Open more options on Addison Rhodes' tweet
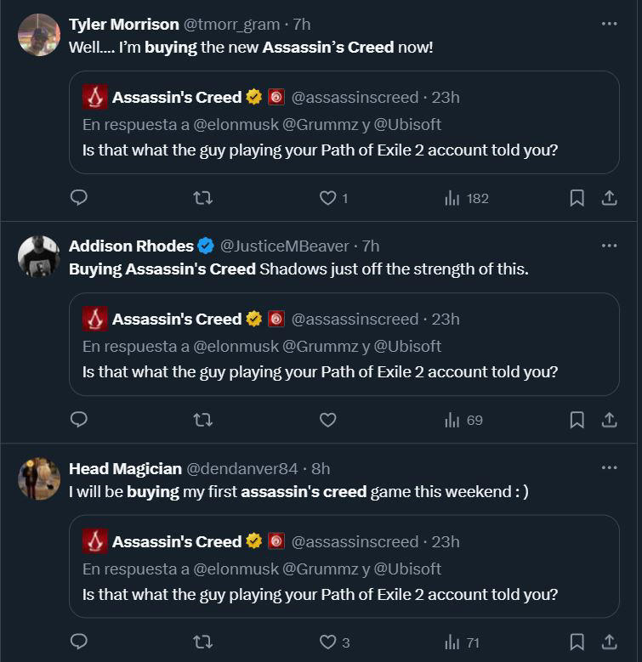The image size is (642, 662). click(609, 246)
